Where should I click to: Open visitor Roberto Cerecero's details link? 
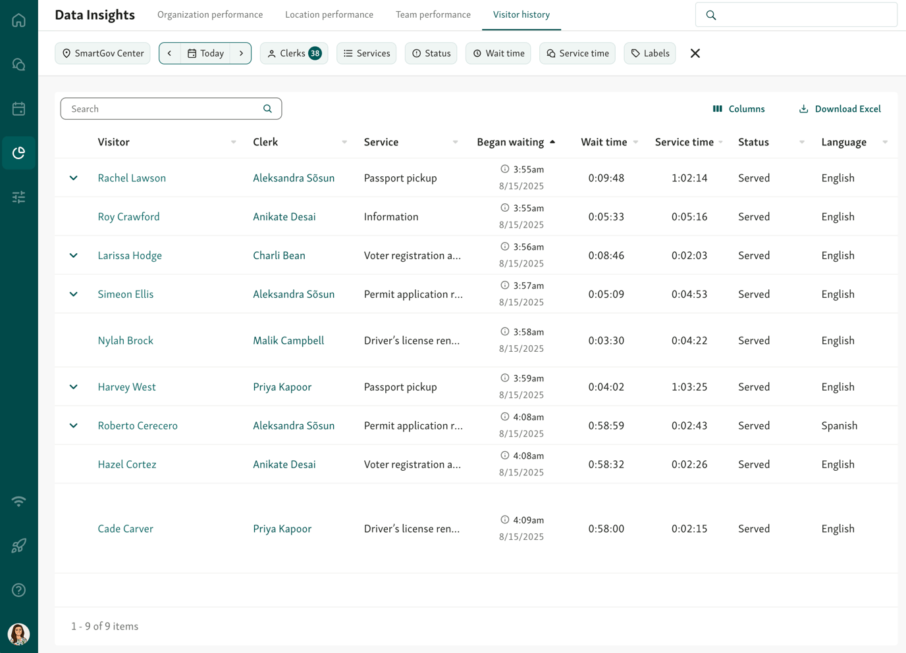coord(138,425)
